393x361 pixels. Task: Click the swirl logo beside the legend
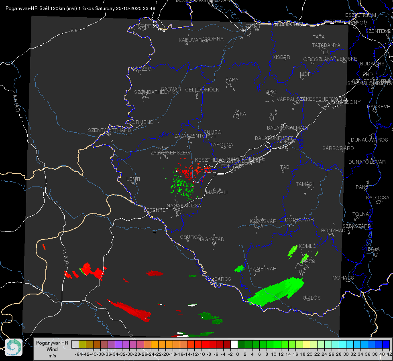(14, 347)
